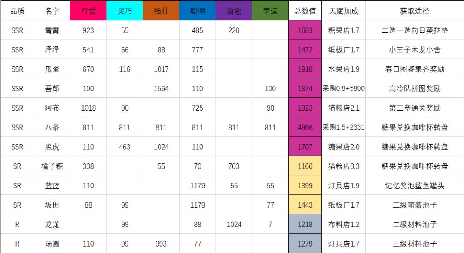This screenshot has height=253, width=464.
Task: Click the talent cell 糖果店2.0
Action: [344, 147]
